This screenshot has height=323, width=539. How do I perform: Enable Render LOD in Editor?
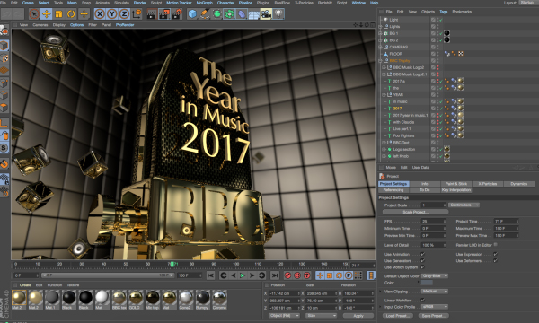point(495,245)
